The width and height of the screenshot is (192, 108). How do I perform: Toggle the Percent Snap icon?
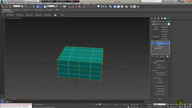pos(76,7)
